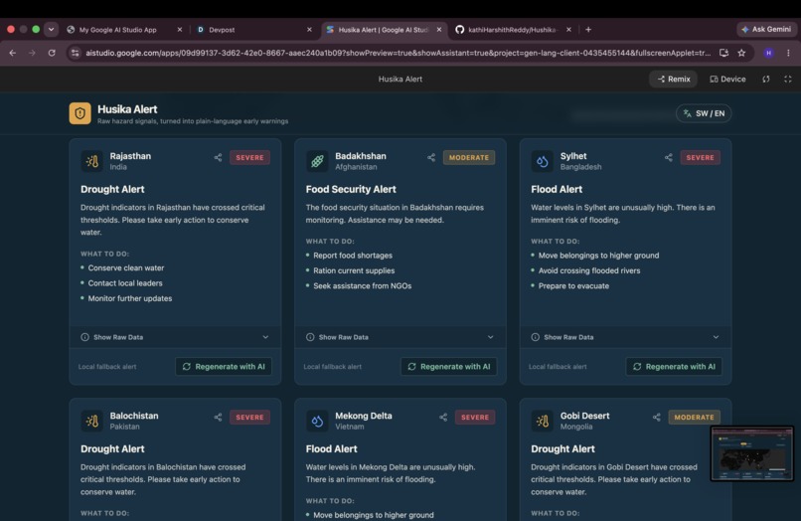Click the install/cast screen icon in address bar
Viewport: 801px width, 521px height.
723,53
